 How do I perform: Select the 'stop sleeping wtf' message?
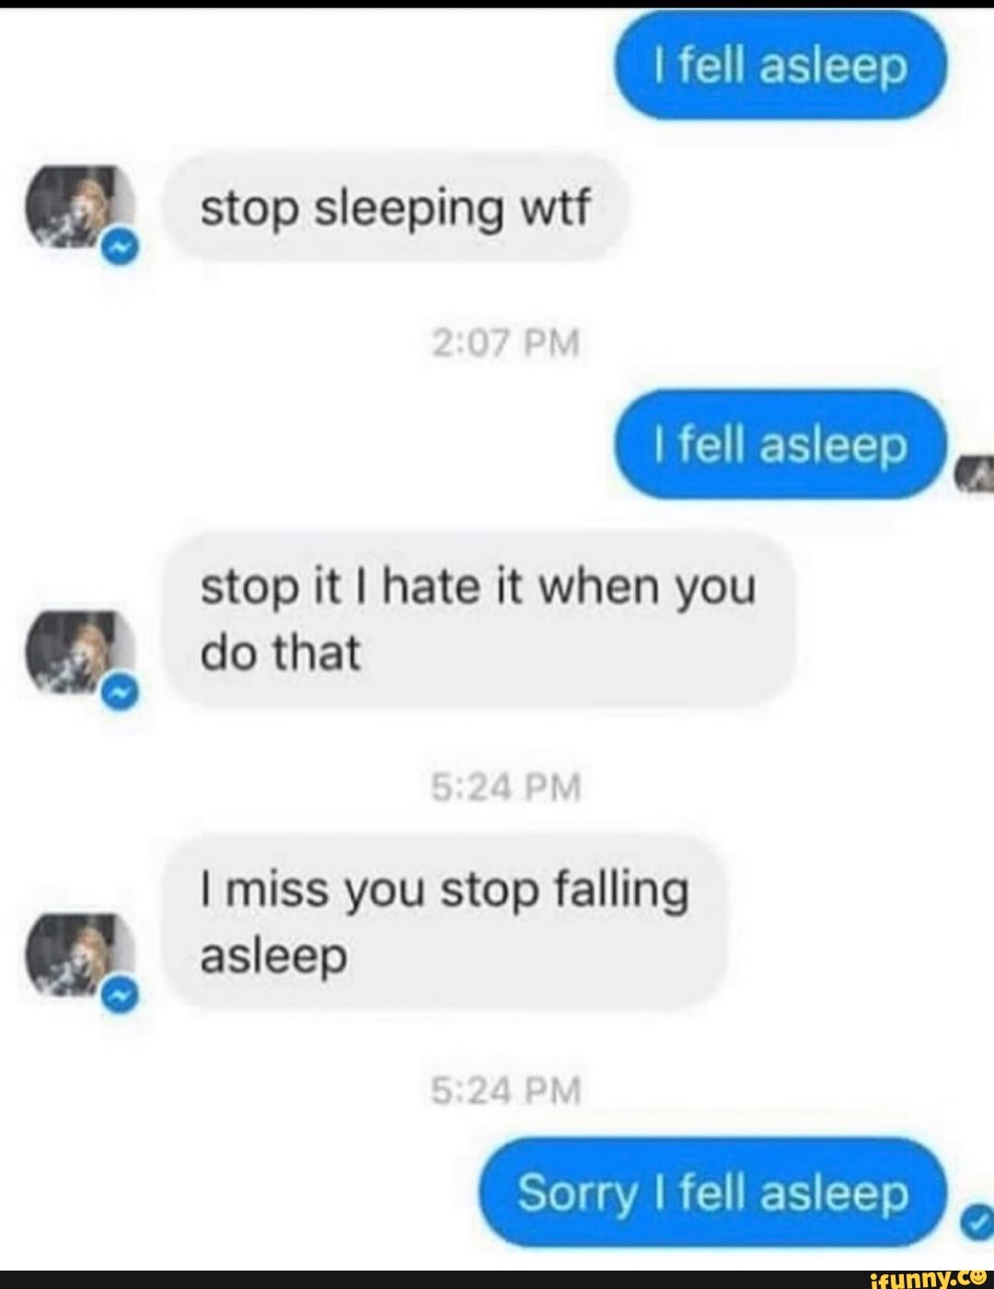pyautogui.click(x=396, y=208)
